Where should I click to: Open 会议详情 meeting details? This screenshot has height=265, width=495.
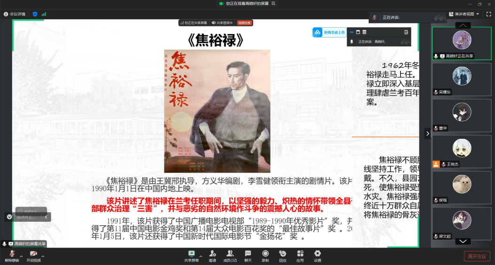pos(15,14)
